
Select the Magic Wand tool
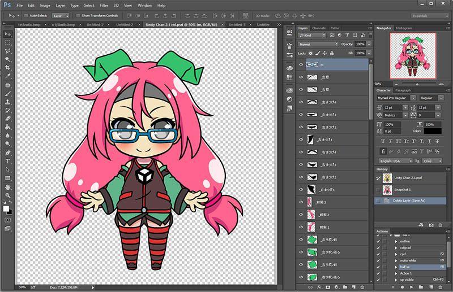7,59
